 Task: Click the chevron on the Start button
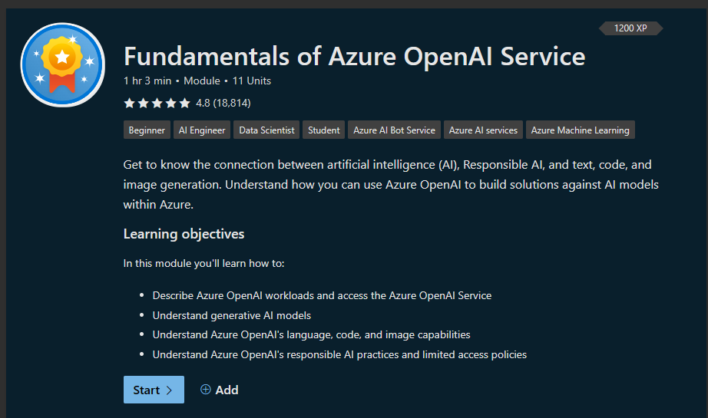pos(170,390)
